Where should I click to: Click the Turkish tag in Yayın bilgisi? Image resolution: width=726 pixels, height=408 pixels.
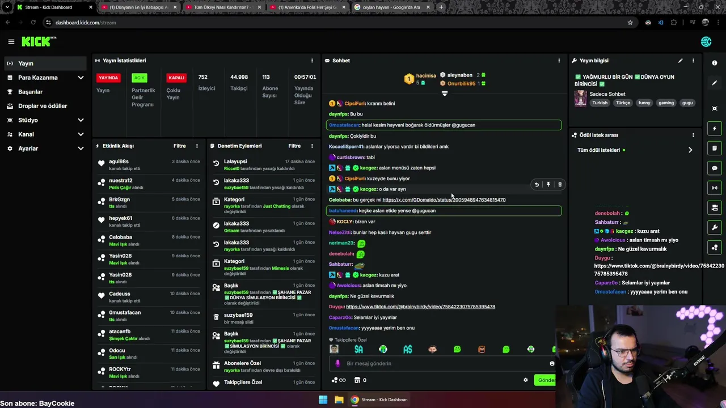point(600,103)
